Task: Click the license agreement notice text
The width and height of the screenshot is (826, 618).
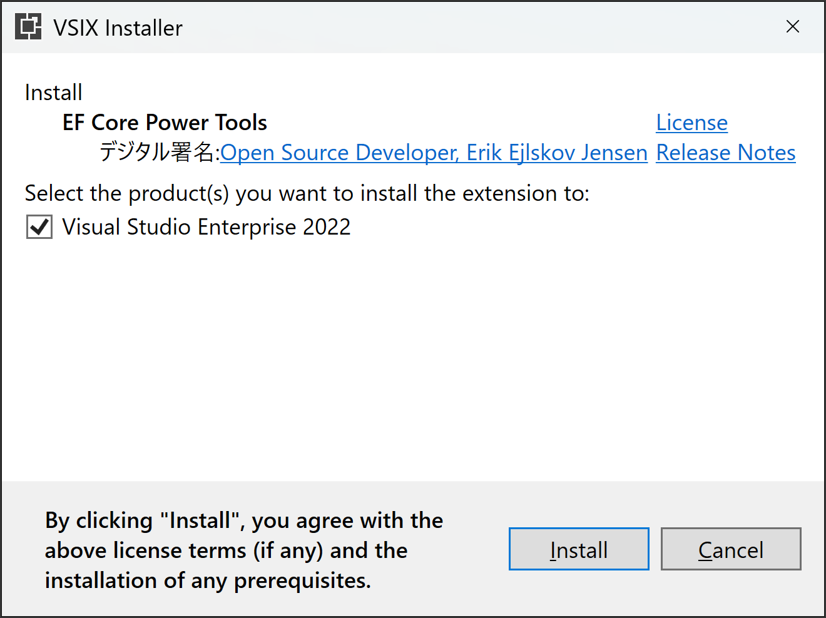Action: pos(244,550)
